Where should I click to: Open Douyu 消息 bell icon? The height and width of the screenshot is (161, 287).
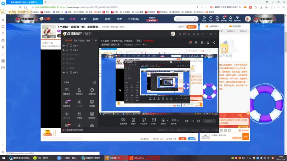230,19
